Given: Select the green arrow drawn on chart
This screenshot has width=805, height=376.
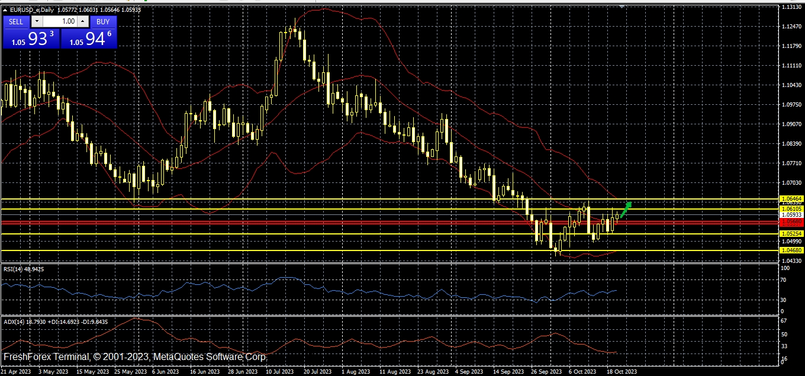Looking at the screenshot, I should [626, 207].
